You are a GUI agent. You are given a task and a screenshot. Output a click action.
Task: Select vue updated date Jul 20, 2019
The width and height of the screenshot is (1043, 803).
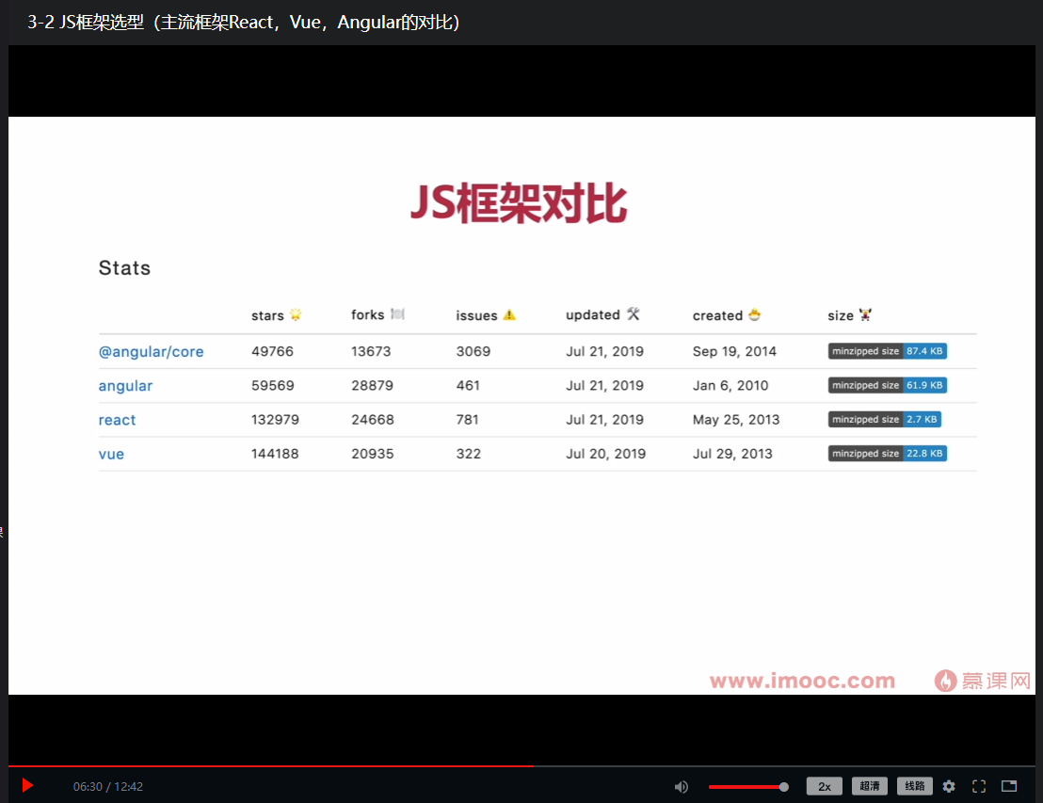coord(606,454)
